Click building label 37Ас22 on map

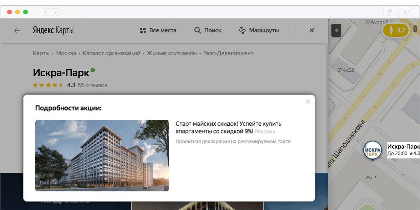pyautogui.click(x=345, y=70)
